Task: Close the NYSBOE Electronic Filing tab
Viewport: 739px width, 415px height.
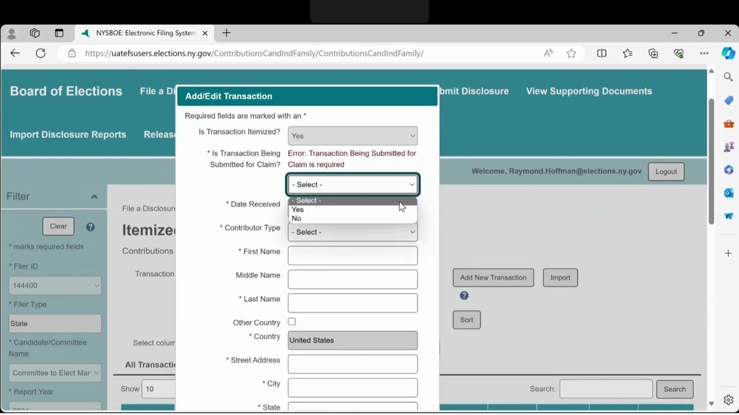Action: [204, 33]
